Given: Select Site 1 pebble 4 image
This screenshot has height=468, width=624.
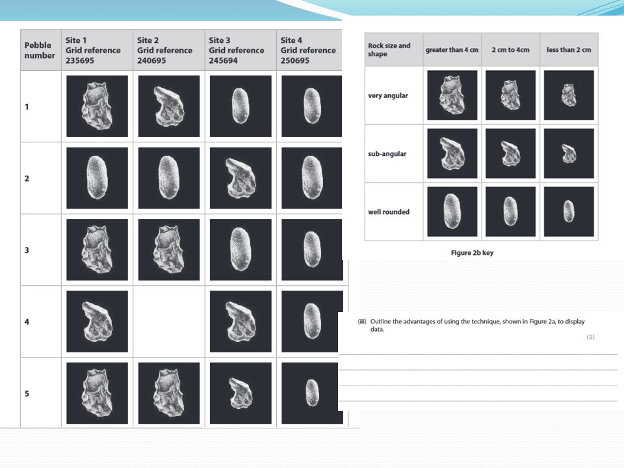Looking at the screenshot, I should click(x=97, y=321).
